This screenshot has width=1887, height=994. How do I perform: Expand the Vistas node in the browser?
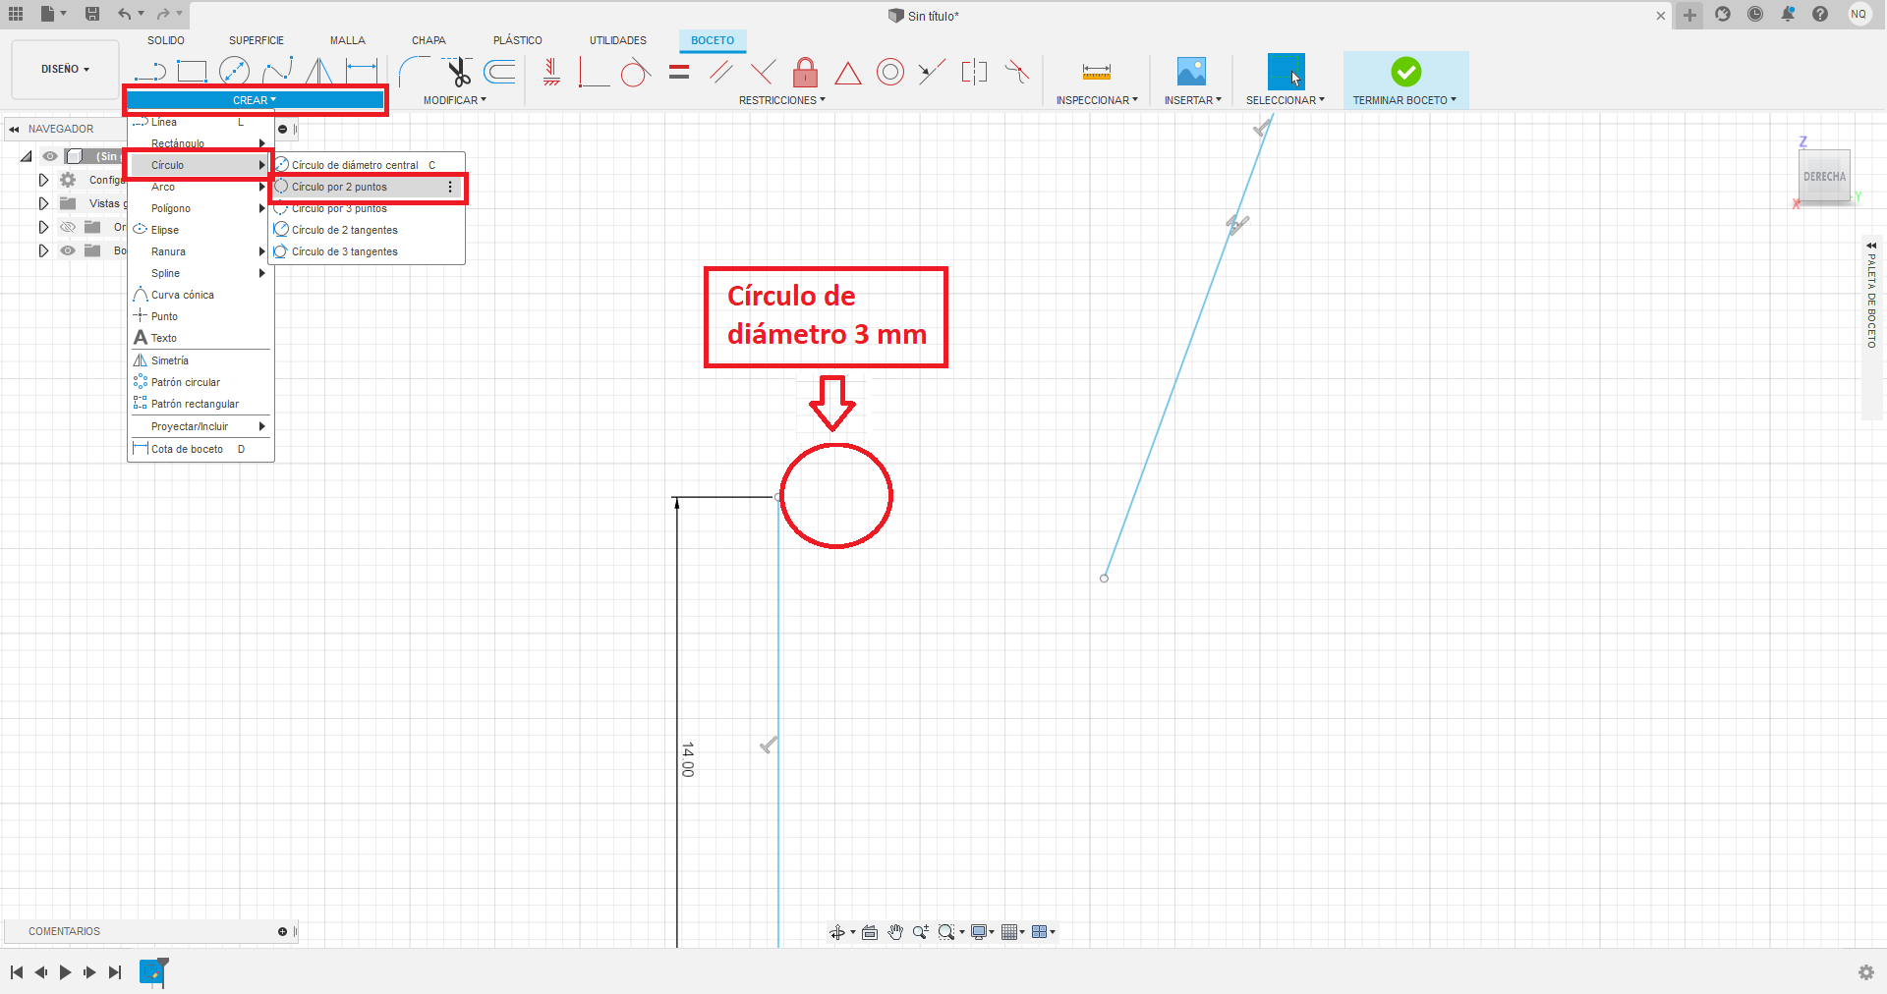43,203
